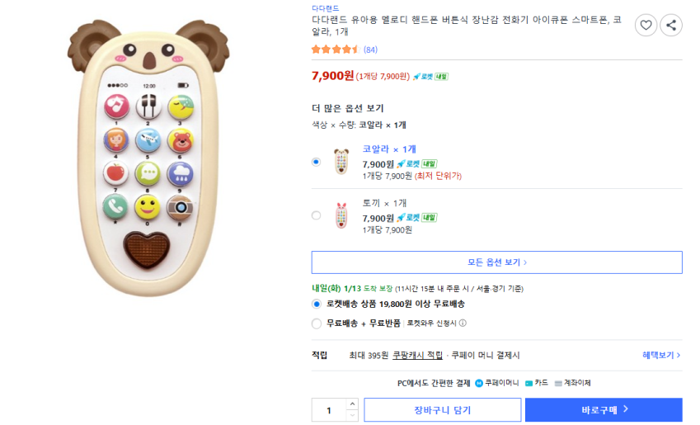Click the 쿠페이머니 payment icon

(479, 383)
